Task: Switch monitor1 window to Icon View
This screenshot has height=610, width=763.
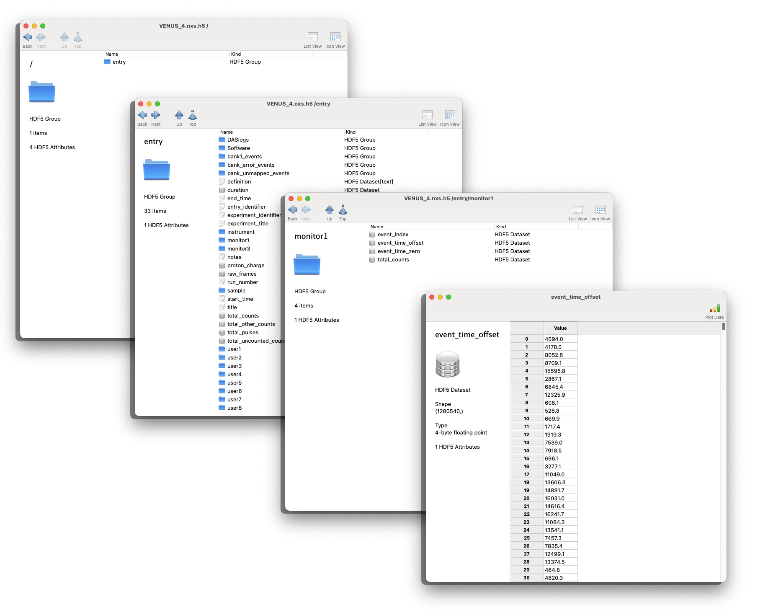Action: coord(600,210)
